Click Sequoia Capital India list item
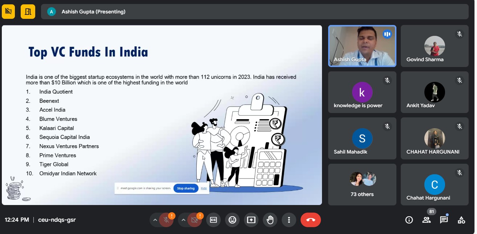The height and width of the screenshot is (234, 477). (65, 137)
